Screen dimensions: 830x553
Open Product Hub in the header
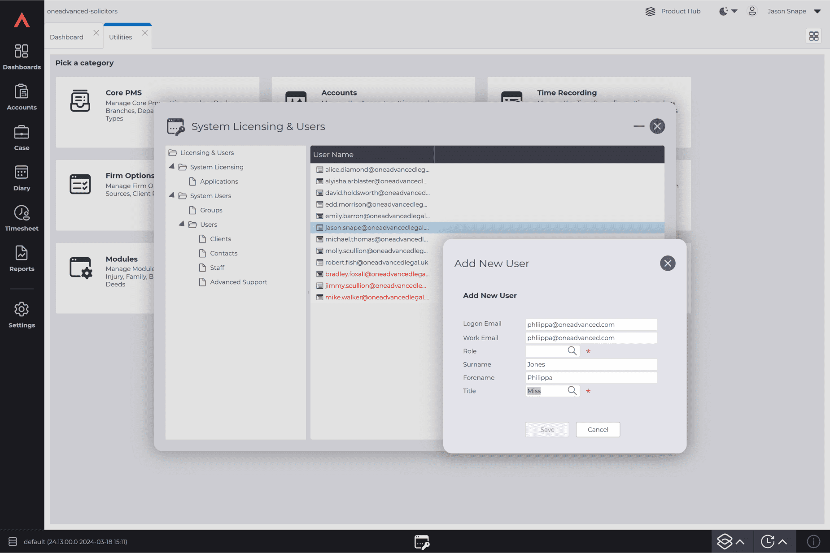pos(673,11)
